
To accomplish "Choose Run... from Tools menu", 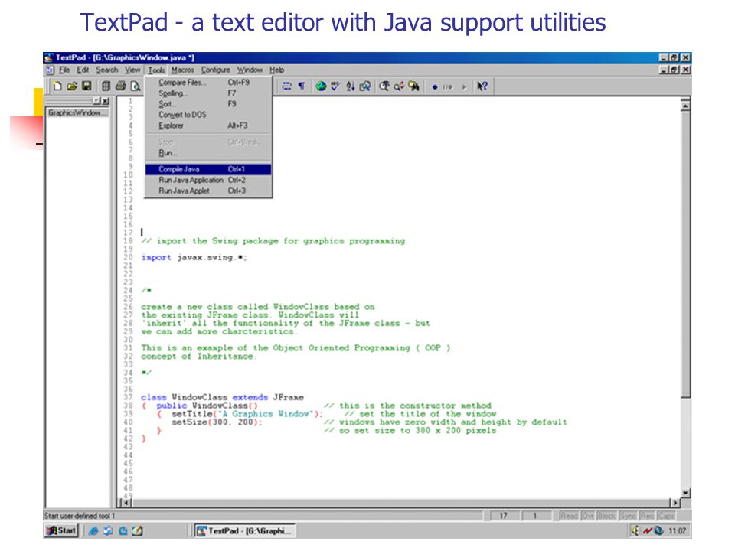I will point(208,153).
